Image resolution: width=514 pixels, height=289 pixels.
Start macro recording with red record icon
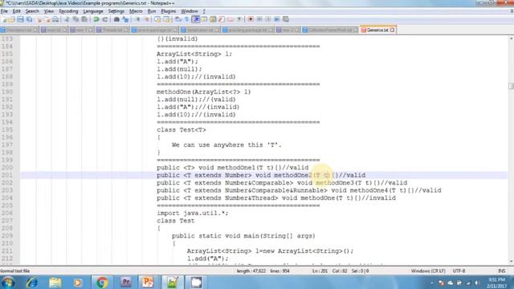251,19
